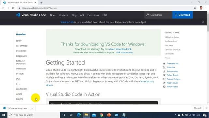Jump to Top Extensions section

pyautogui.click(x=170, y=41)
